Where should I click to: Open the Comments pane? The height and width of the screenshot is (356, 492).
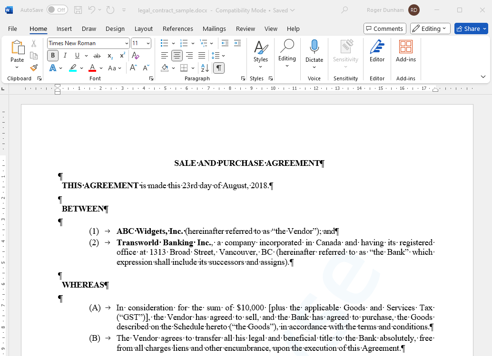click(384, 29)
